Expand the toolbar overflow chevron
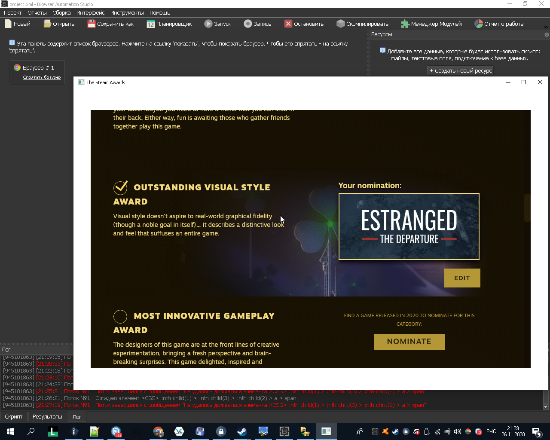The height and width of the screenshot is (440, 550). point(546,27)
